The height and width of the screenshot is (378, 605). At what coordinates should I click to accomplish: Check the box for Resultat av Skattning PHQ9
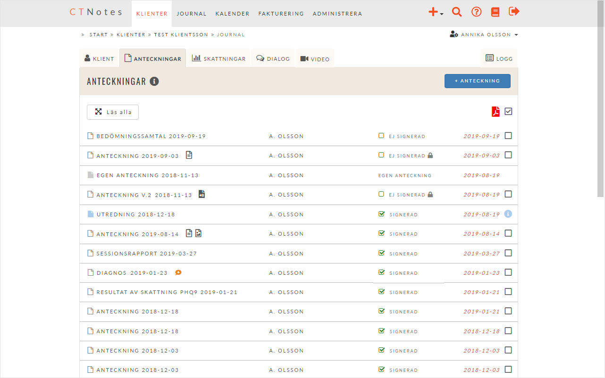point(508,292)
